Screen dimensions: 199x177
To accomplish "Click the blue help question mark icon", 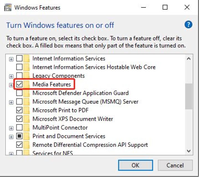I will coord(188,25).
